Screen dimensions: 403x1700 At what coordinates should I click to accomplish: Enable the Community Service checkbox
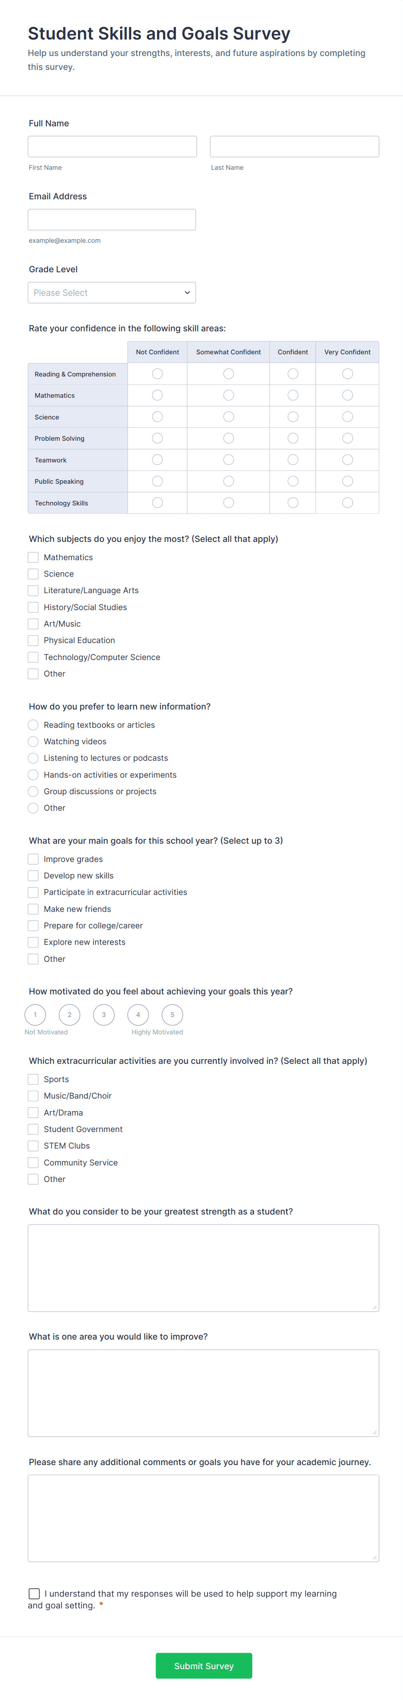coord(33,1162)
